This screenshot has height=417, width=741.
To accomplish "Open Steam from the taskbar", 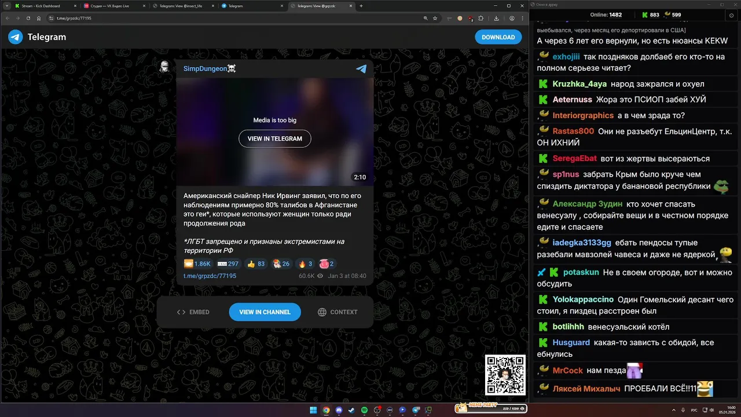I will pyautogui.click(x=351, y=410).
